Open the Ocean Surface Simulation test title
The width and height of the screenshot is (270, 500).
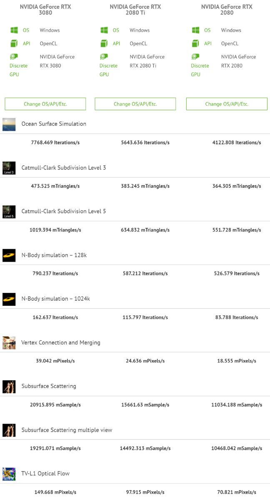[x=54, y=124]
